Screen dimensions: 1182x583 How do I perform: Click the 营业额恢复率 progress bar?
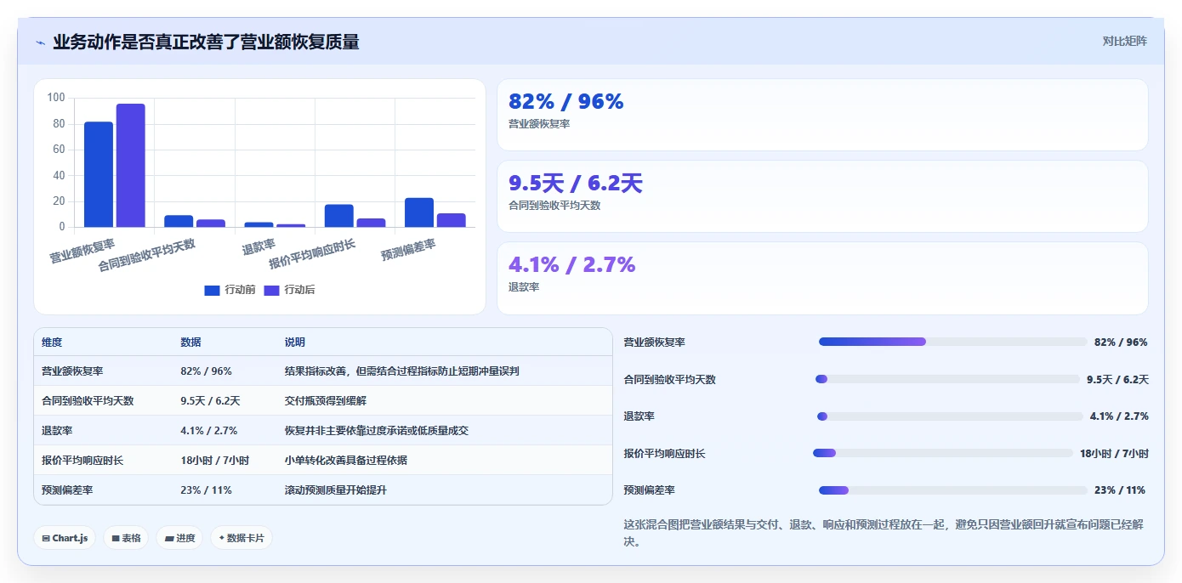click(952, 342)
